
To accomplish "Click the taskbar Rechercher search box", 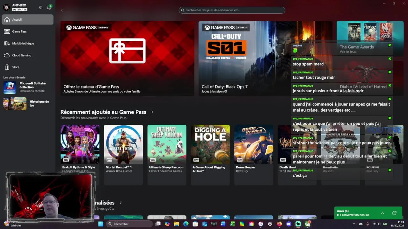I will [129, 224].
